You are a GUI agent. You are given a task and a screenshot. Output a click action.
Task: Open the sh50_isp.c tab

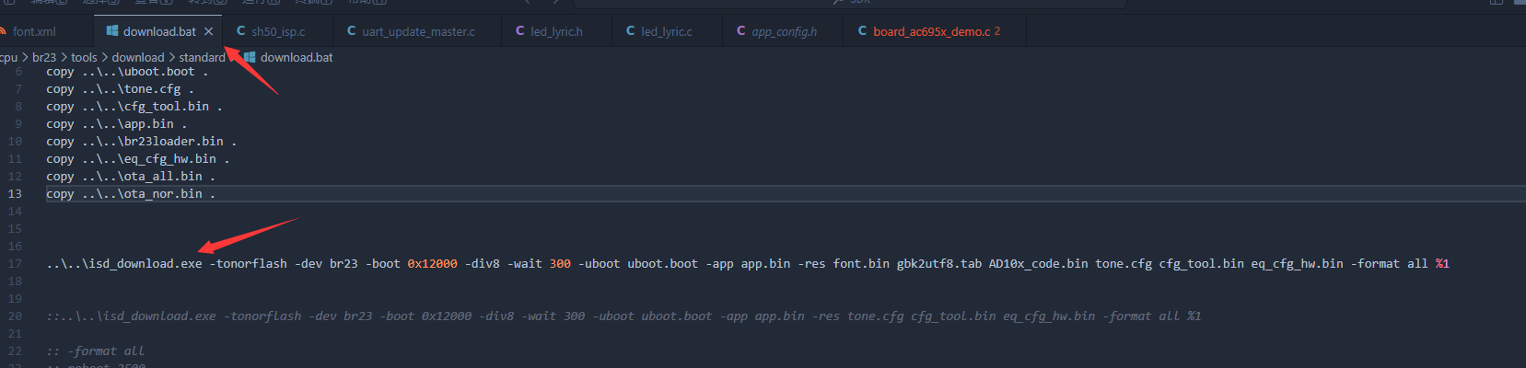click(x=277, y=31)
